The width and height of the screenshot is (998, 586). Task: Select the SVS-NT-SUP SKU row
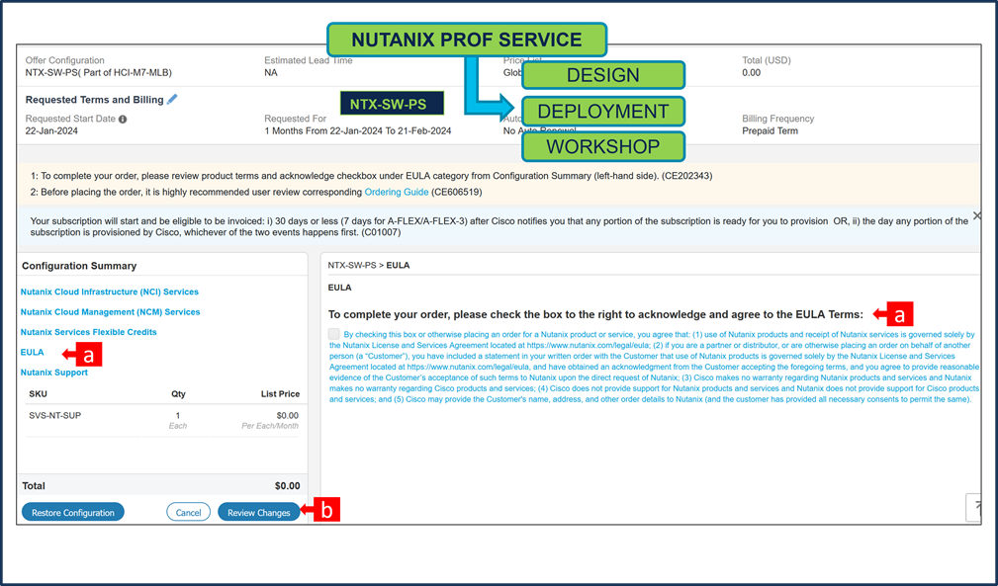[x=162, y=420]
